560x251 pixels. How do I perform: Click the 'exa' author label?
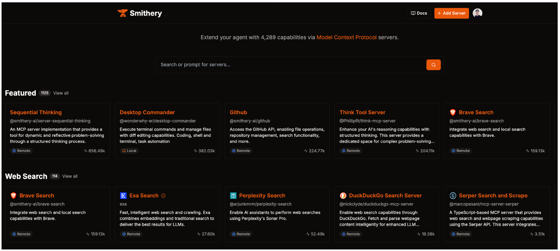[x=123, y=204]
